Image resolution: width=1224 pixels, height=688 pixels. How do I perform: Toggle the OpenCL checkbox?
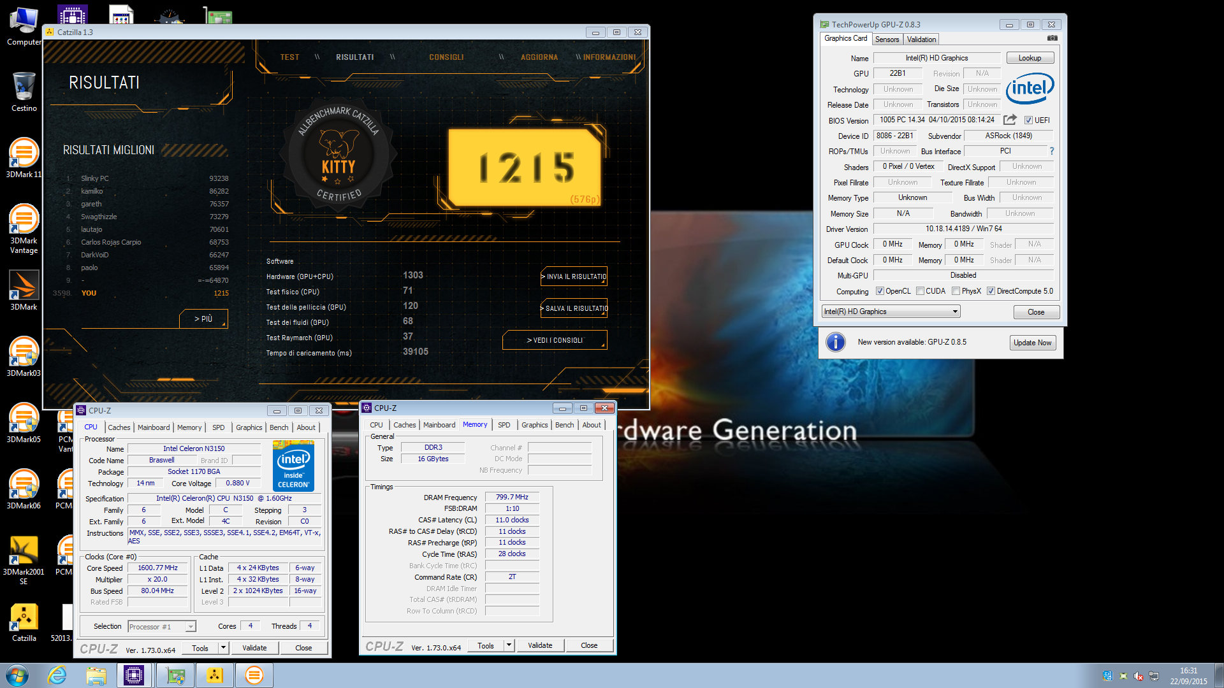click(880, 291)
